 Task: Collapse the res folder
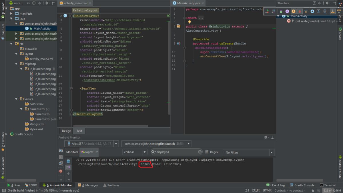pyautogui.click(x=11, y=44)
